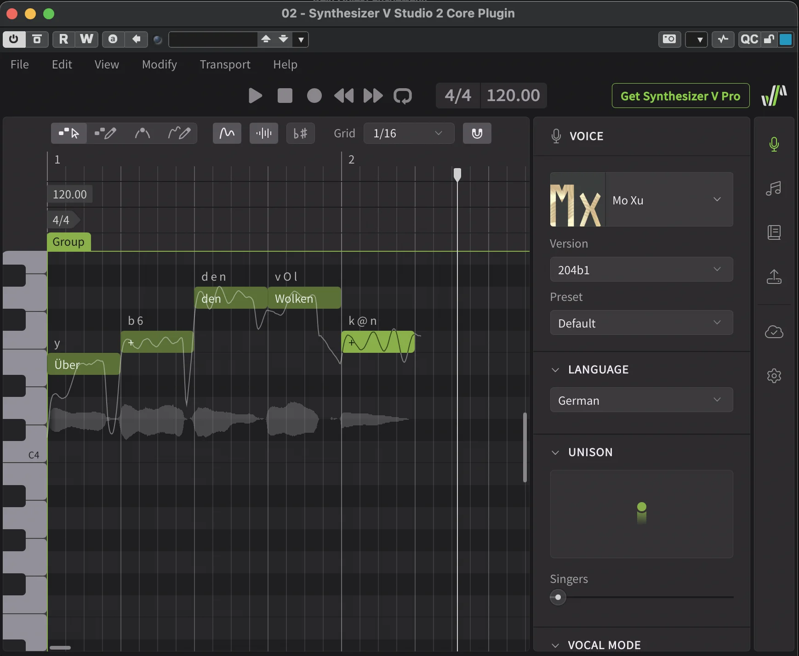799x656 pixels.
Task: Enable Write automation W button
Action: (86, 39)
